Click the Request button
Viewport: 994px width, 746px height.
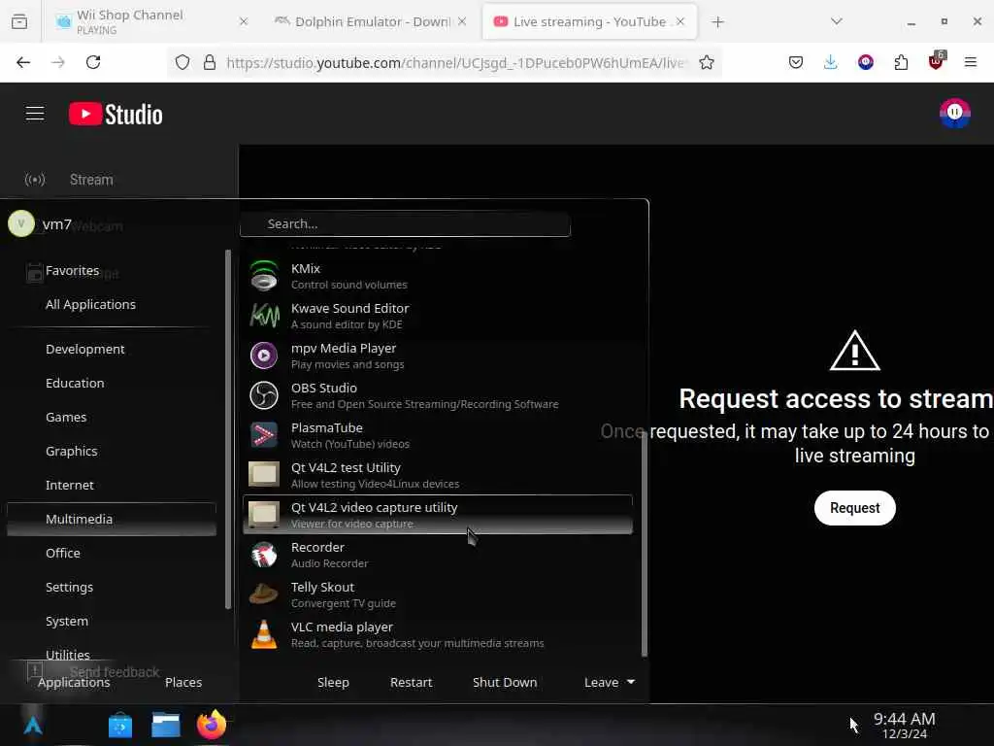click(854, 508)
